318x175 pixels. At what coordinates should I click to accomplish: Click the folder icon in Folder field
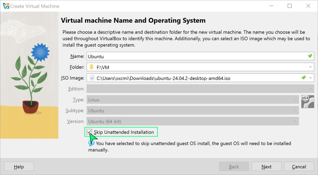92,67
